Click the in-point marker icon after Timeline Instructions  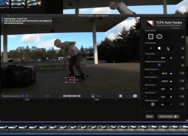point(27,96)
